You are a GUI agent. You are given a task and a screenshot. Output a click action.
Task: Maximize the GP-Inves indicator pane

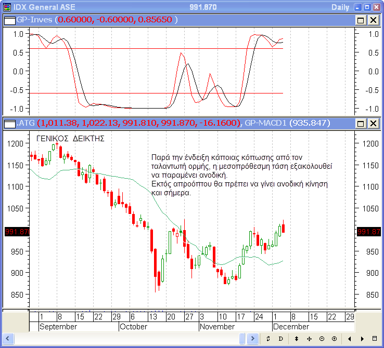tap(361, 20)
